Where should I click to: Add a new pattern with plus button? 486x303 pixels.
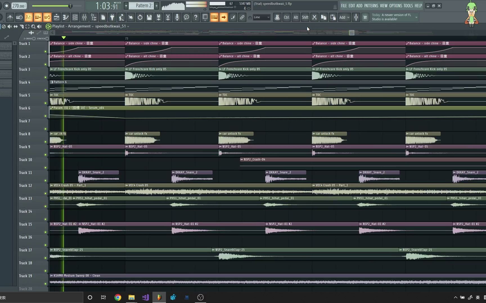[x=157, y=6]
